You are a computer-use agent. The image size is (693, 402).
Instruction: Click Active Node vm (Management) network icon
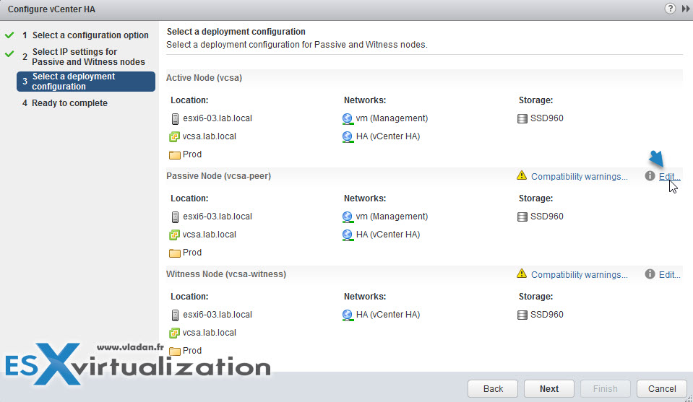[x=348, y=118]
